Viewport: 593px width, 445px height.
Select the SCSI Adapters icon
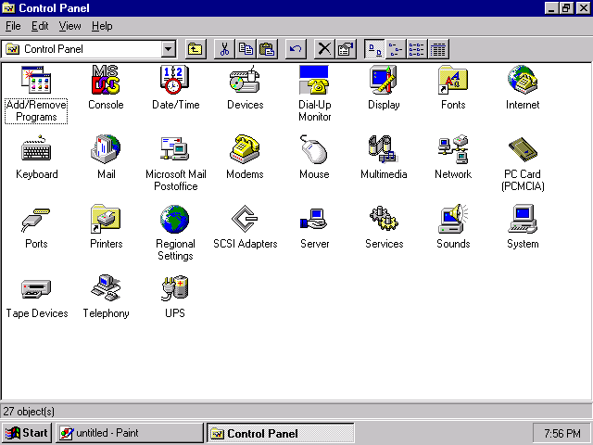pyautogui.click(x=245, y=219)
